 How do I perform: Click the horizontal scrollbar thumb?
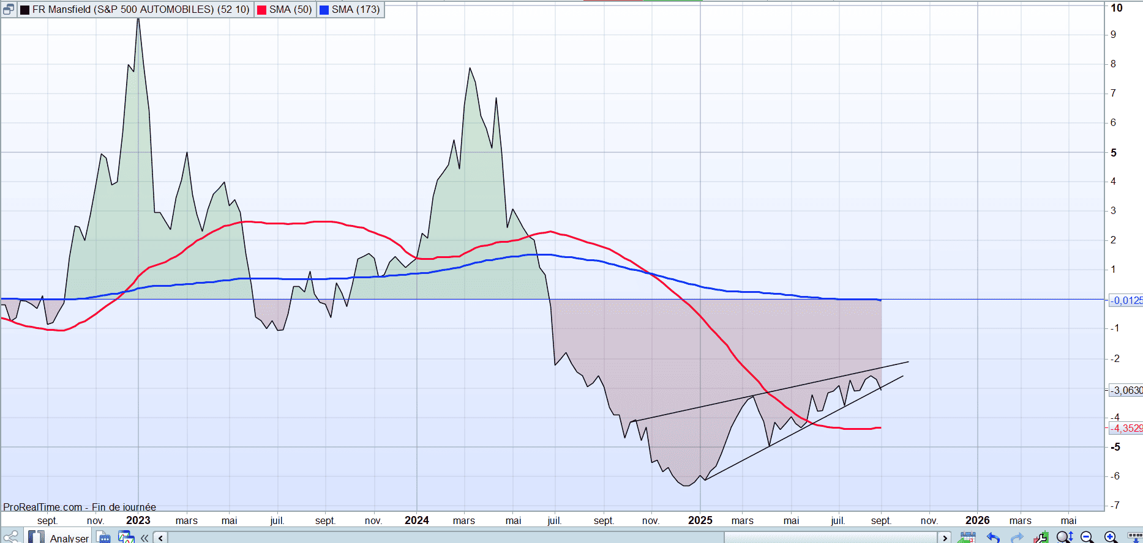(x=830, y=537)
